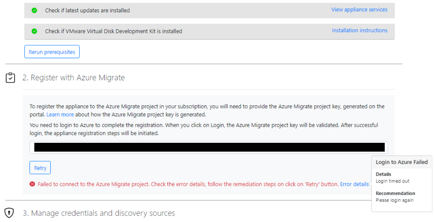434x222 pixels.
Task: Click 'Login timed out' detail text
Action: pyautogui.click(x=393, y=181)
